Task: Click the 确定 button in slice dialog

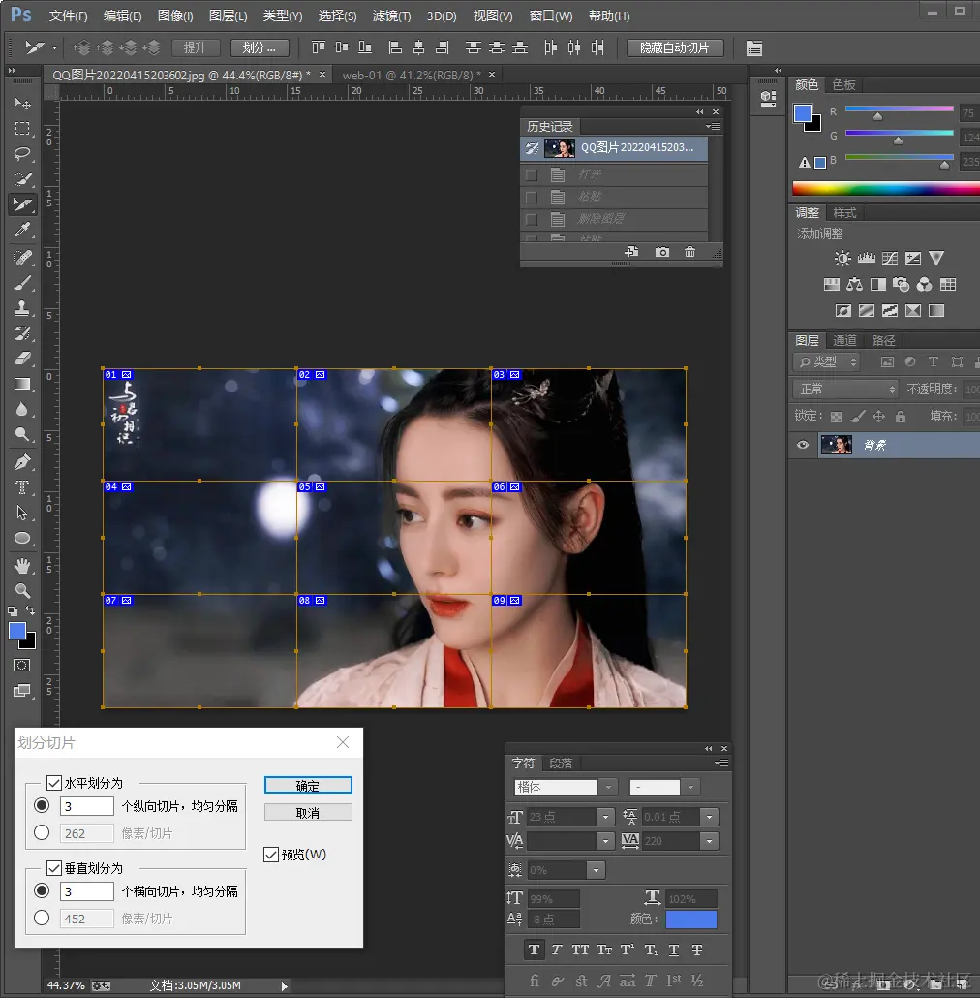Action: pyautogui.click(x=308, y=786)
